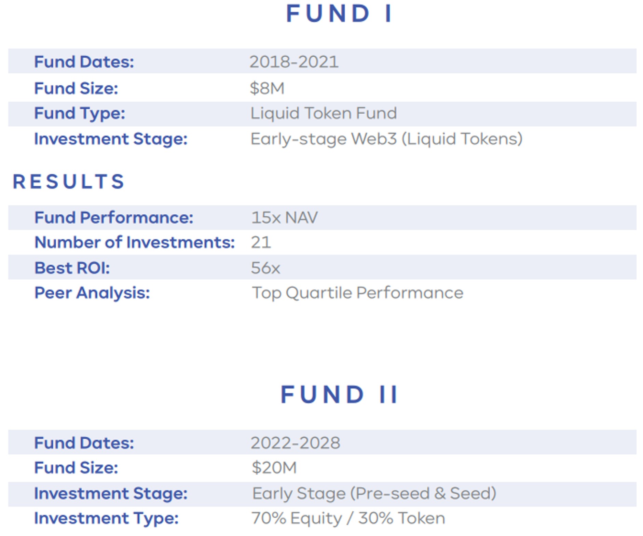643x536 pixels.
Task: Click Early Stage (Pre-seed & Seed) text
Action: [374, 493]
